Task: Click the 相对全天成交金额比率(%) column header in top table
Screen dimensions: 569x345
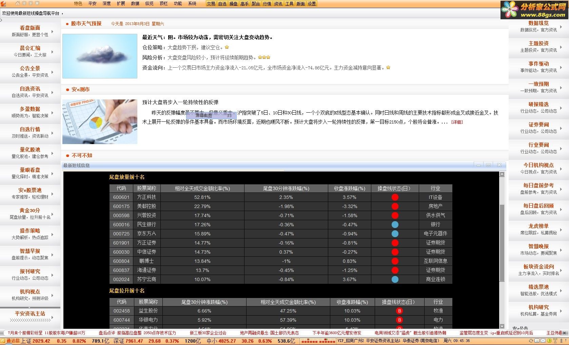Action: pos(202,188)
